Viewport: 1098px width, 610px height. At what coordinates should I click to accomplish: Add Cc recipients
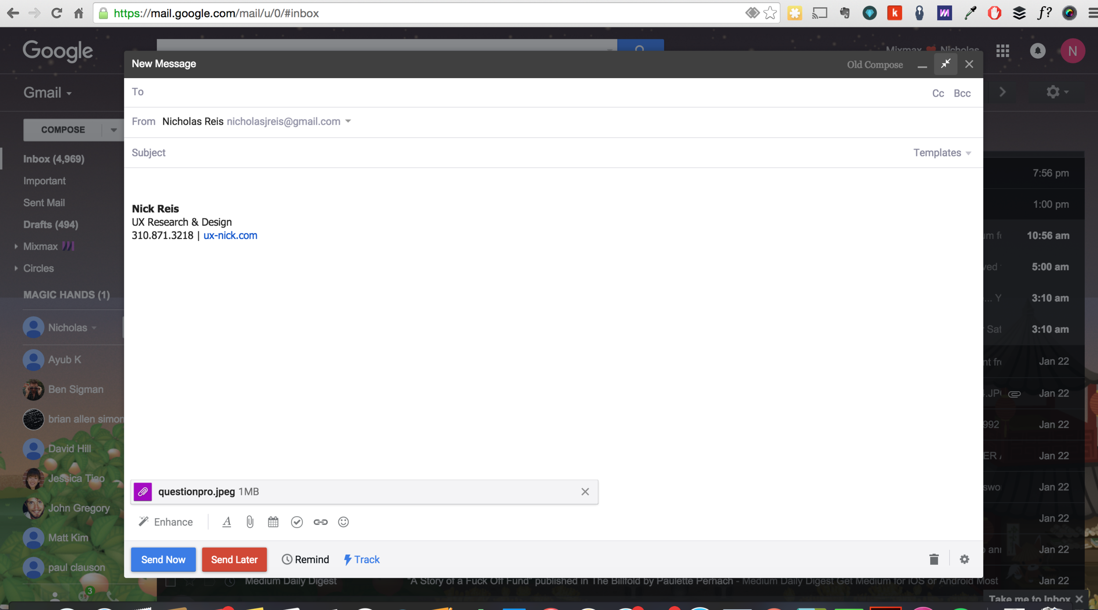938,93
